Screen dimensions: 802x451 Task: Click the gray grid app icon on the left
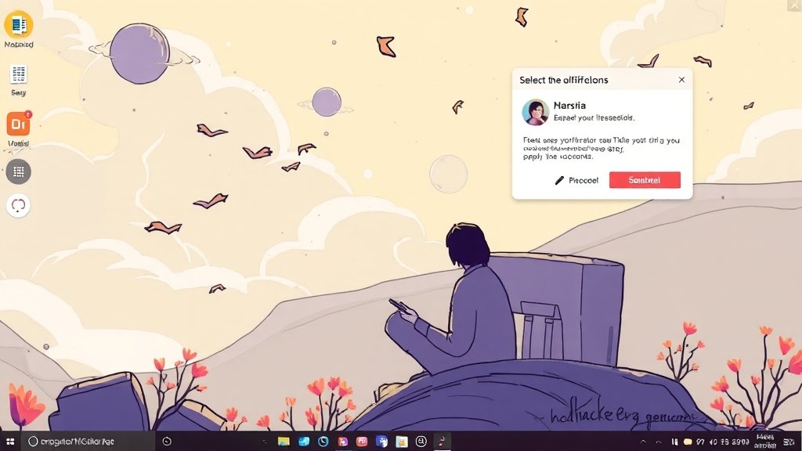point(18,171)
